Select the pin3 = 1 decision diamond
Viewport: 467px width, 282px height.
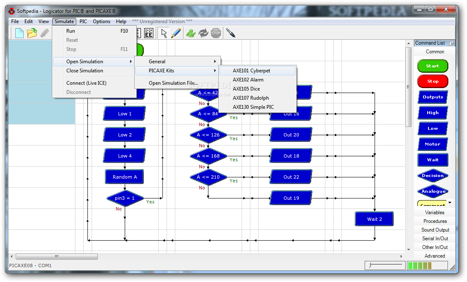coord(125,198)
